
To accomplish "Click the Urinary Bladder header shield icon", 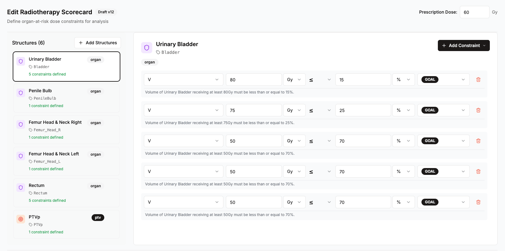I will pos(147,48).
